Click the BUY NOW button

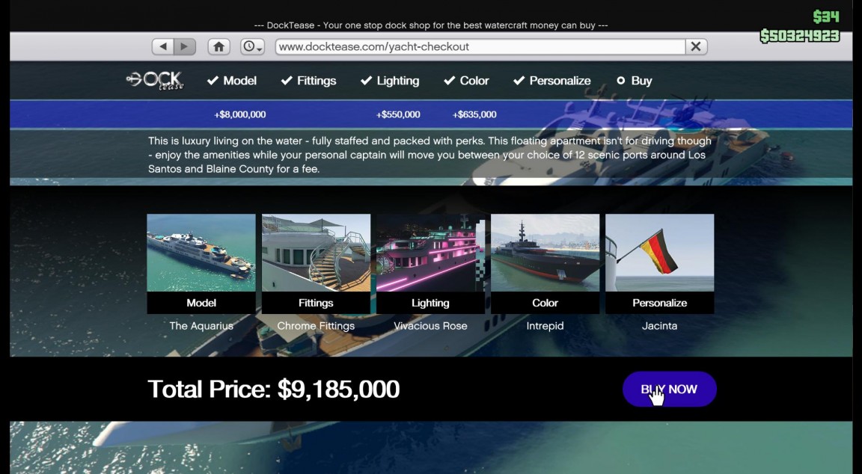tap(670, 389)
